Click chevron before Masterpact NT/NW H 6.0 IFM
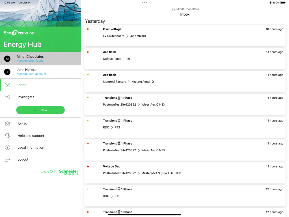Screen dimensions: 289x217 click(139, 173)
